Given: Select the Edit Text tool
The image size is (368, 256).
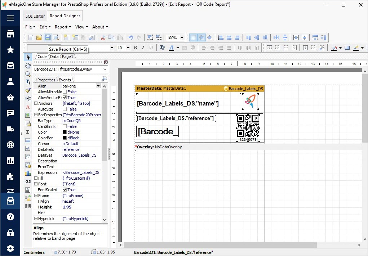Looking at the screenshot, I should [28, 82].
